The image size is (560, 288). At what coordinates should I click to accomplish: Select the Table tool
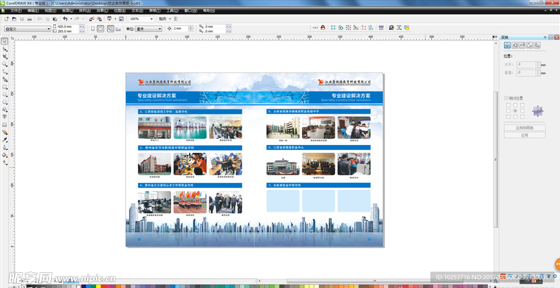pos(4,125)
